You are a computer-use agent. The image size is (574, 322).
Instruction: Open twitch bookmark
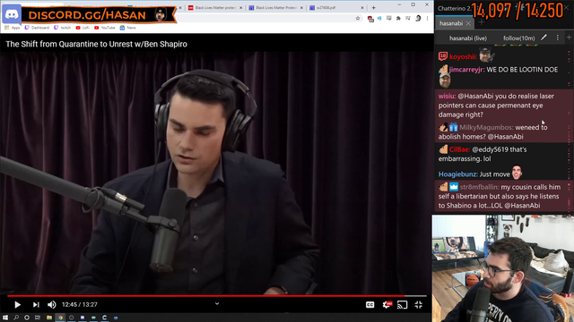click(62, 28)
